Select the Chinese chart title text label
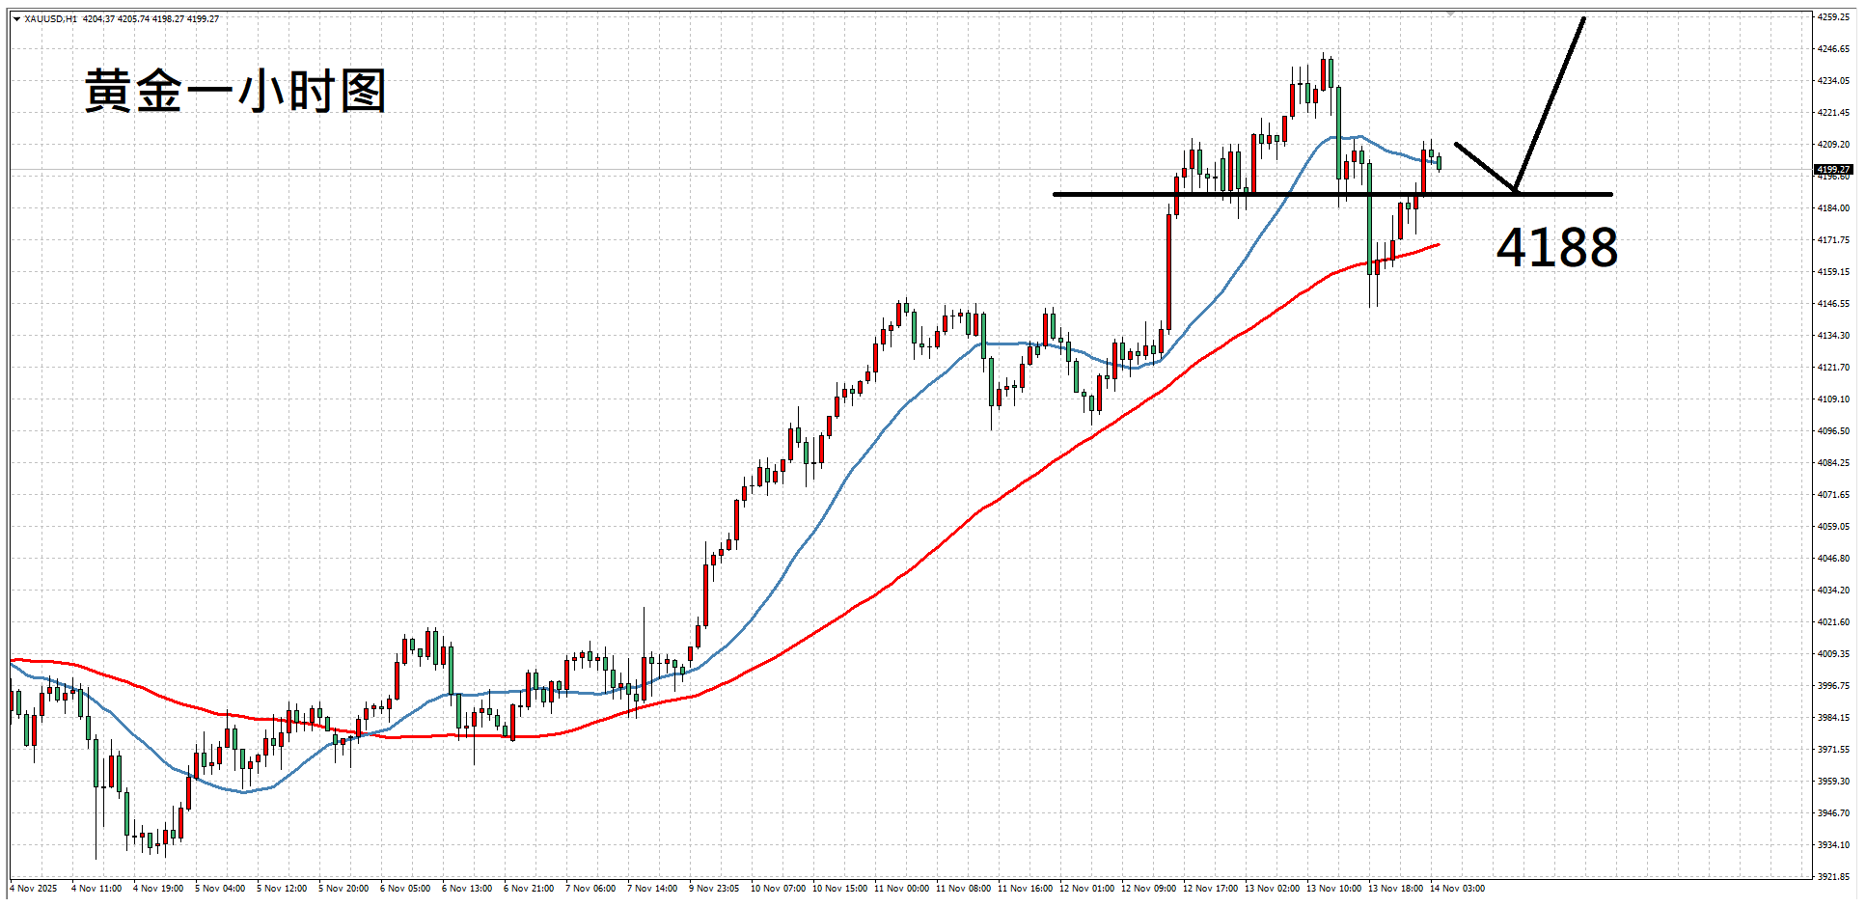 pyautogui.click(x=235, y=92)
